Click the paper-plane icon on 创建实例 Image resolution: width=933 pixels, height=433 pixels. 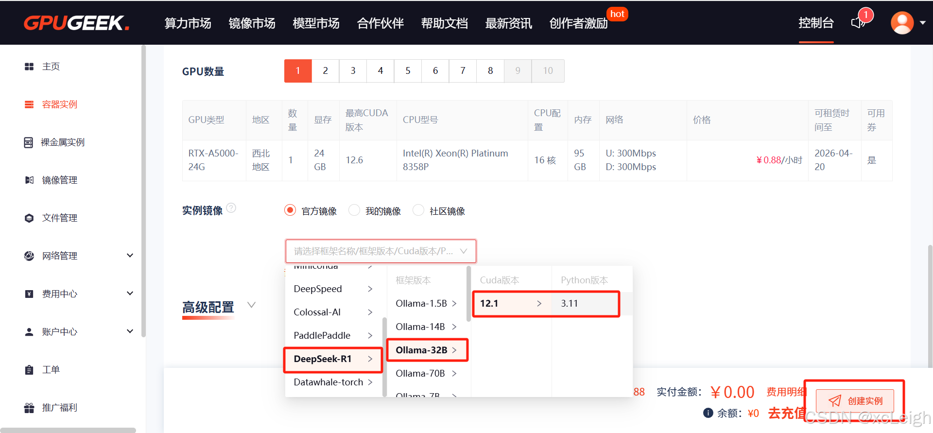pyautogui.click(x=834, y=401)
